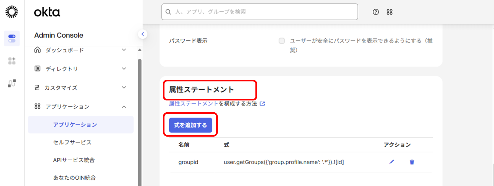Toggle the secure password display checkbox
This screenshot has height=186, width=494.
point(282,41)
